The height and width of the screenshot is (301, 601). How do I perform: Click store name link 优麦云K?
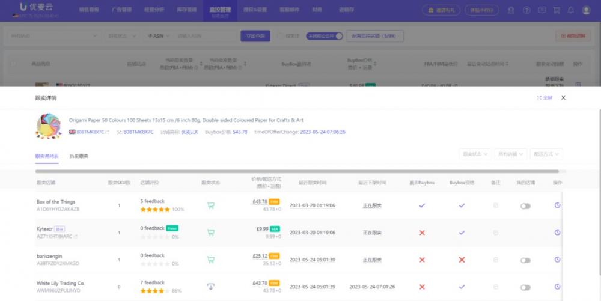pyautogui.click(x=189, y=132)
